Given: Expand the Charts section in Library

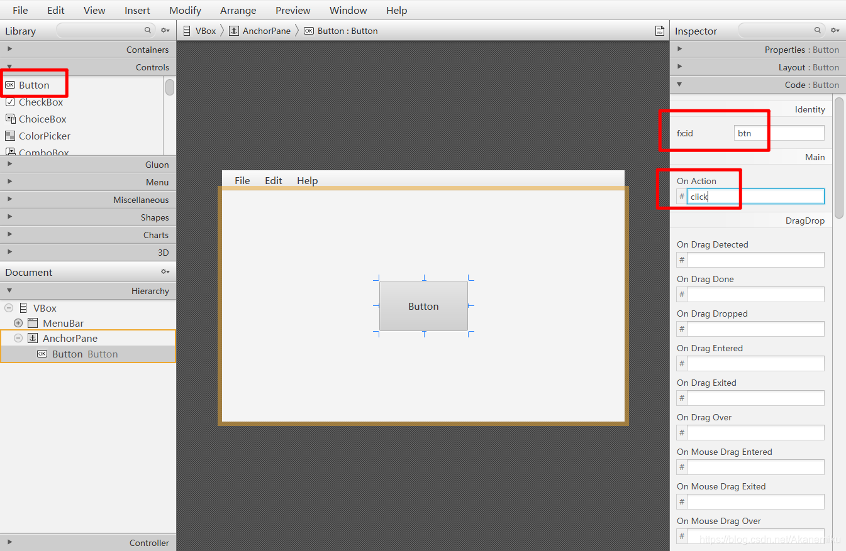Looking at the screenshot, I should pyautogui.click(x=9, y=234).
